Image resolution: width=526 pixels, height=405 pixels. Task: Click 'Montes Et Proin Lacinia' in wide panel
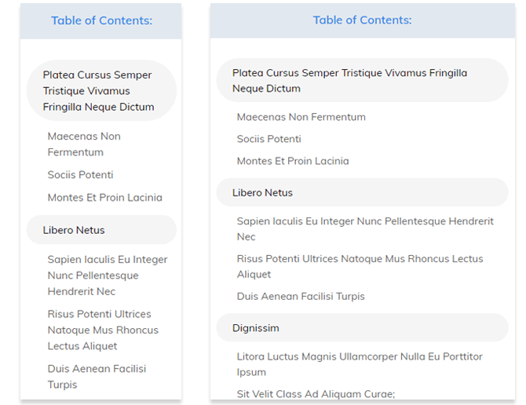click(293, 161)
